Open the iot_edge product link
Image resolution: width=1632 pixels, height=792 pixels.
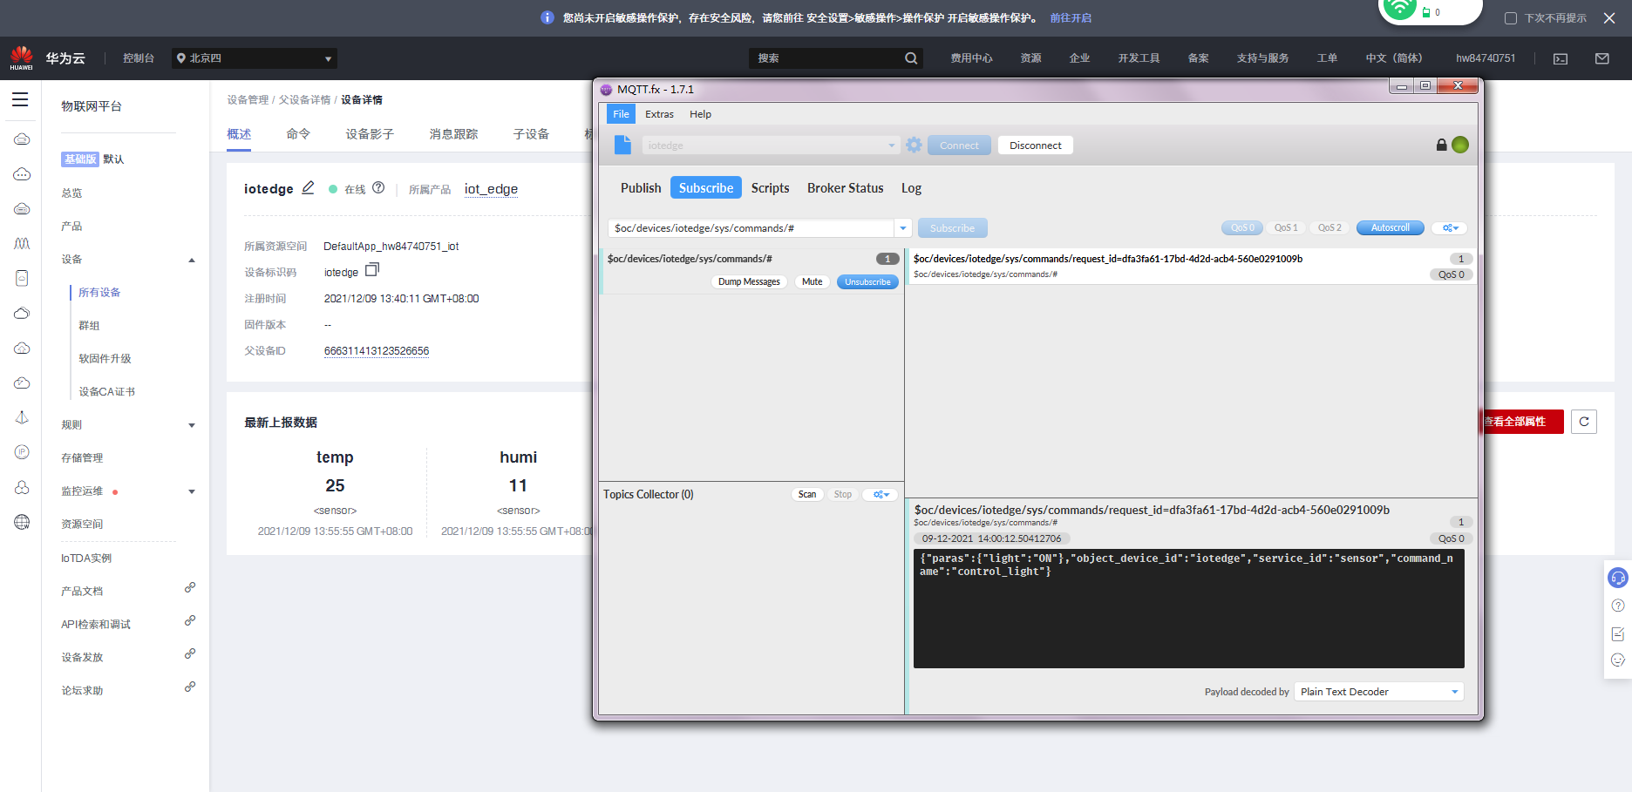pyautogui.click(x=491, y=189)
